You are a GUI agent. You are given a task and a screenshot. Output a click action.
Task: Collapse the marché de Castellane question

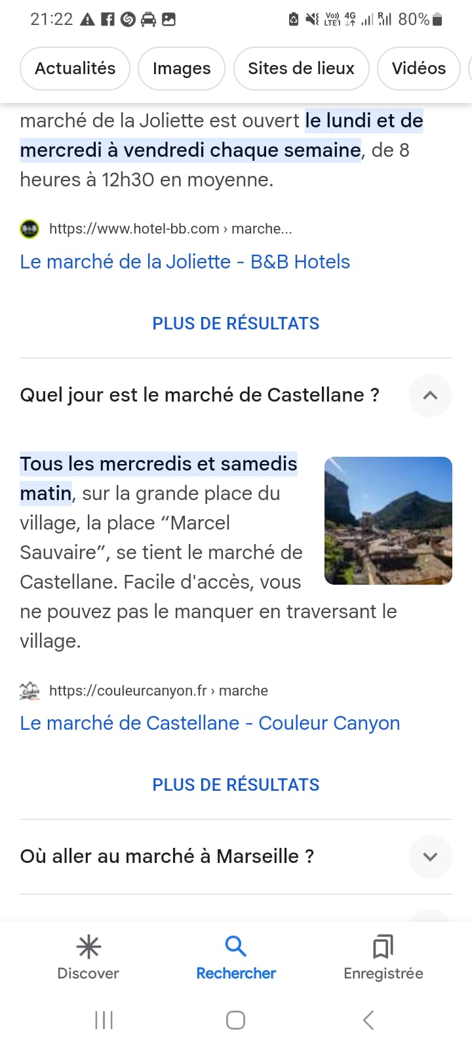[x=430, y=395]
